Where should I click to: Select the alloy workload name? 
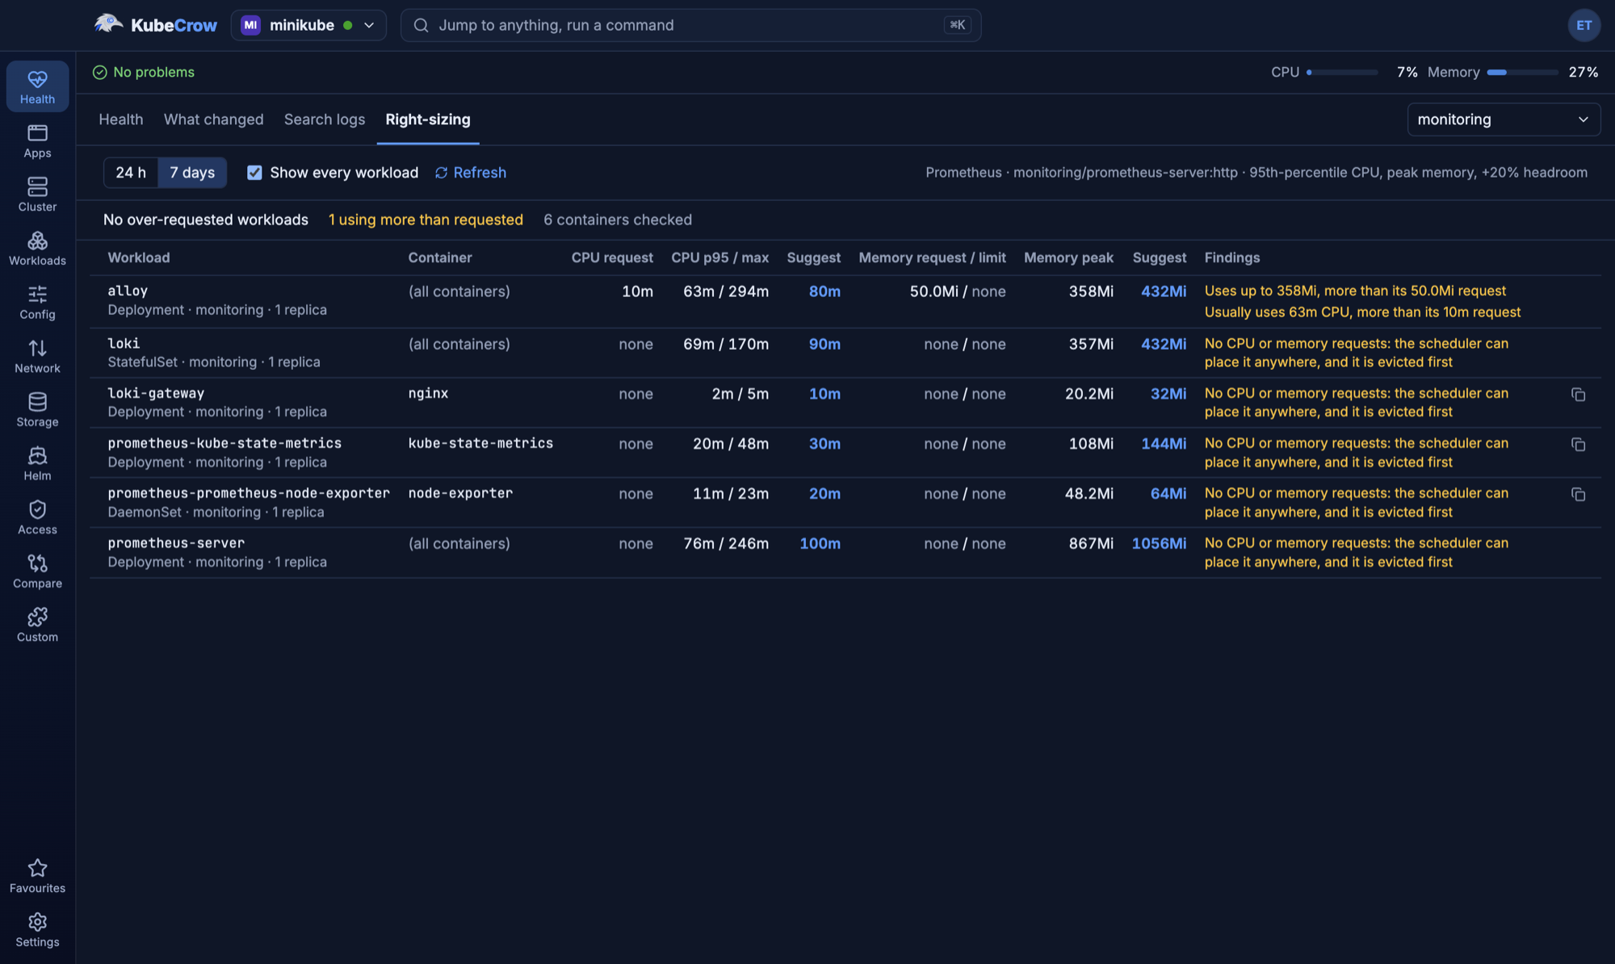tap(128, 291)
